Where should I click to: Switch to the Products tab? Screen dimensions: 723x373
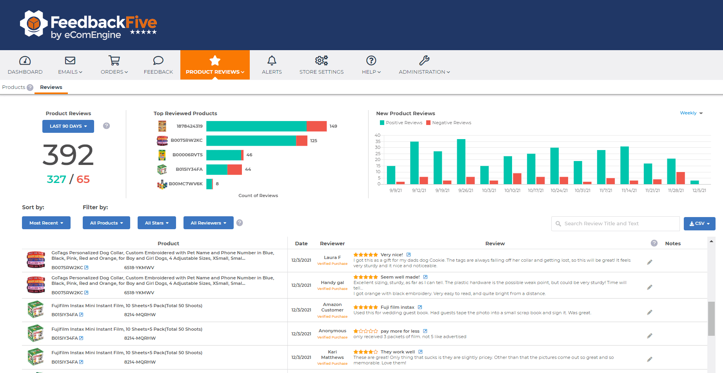coord(13,87)
